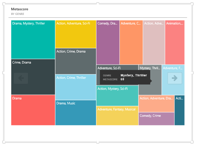The image size is (197, 147).
Task: Click the Metascore visual title
Action: (x=19, y=9)
